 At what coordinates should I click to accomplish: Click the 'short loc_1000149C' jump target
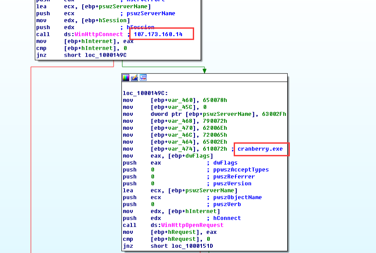95,55
